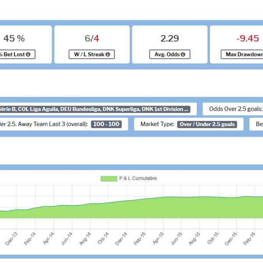
Task: Click the Max Drawdown label button
Action: [x=242, y=54]
